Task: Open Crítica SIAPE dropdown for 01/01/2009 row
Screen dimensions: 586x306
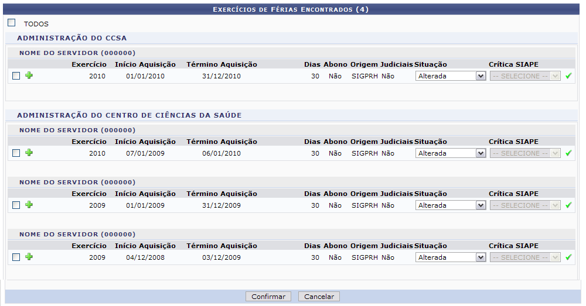Action: (525, 205)
